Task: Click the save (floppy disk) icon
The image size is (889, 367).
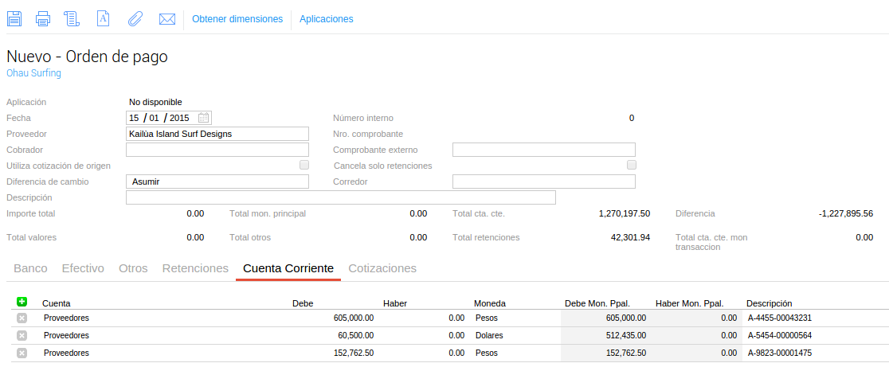Action: 14,19
